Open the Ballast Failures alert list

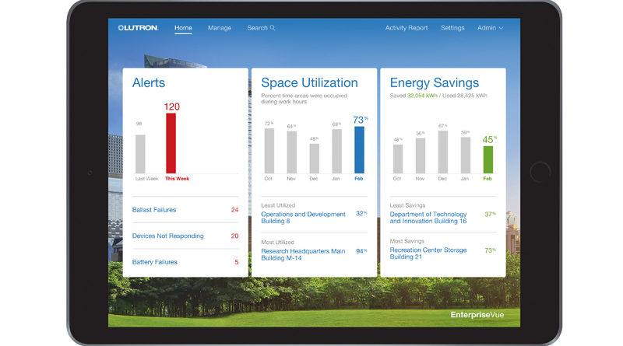pos(154,210)
